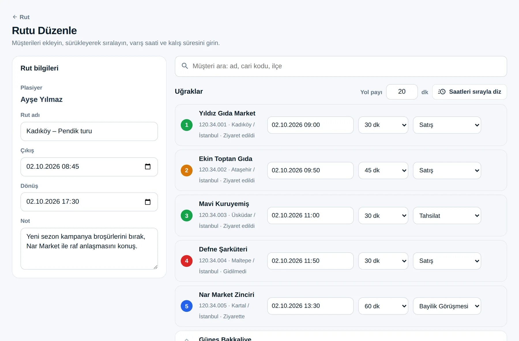Click the number 3 badge for Mavi Kuruyemiş
The image size is (519, 341).
(187, 216)
